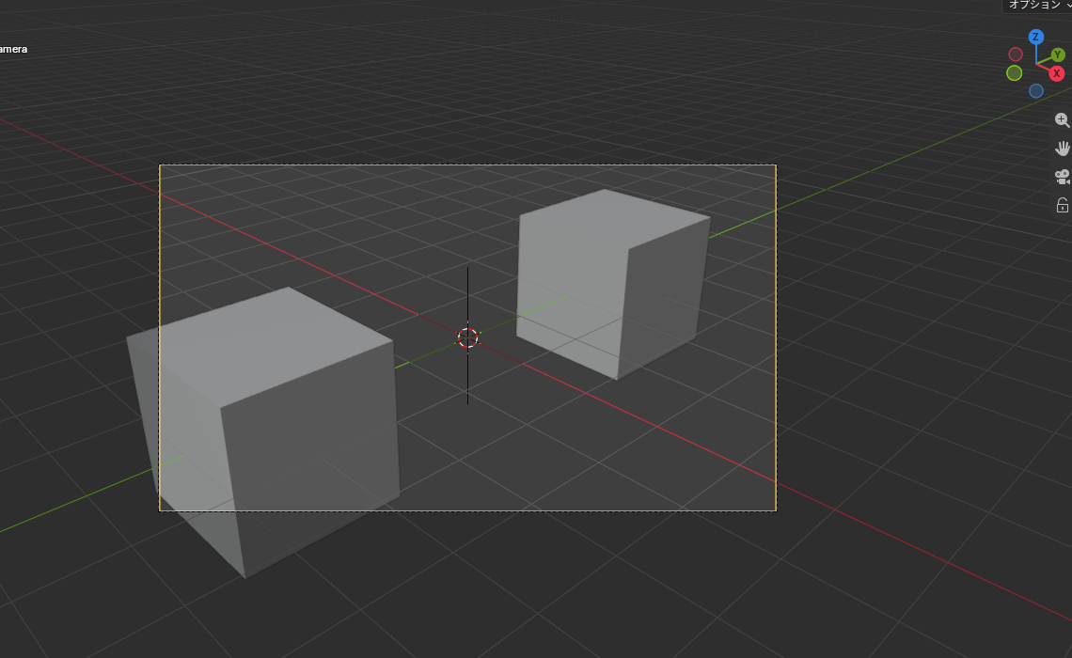Select the unlabeled red negative X gizmo circle

pos(1016,54)
